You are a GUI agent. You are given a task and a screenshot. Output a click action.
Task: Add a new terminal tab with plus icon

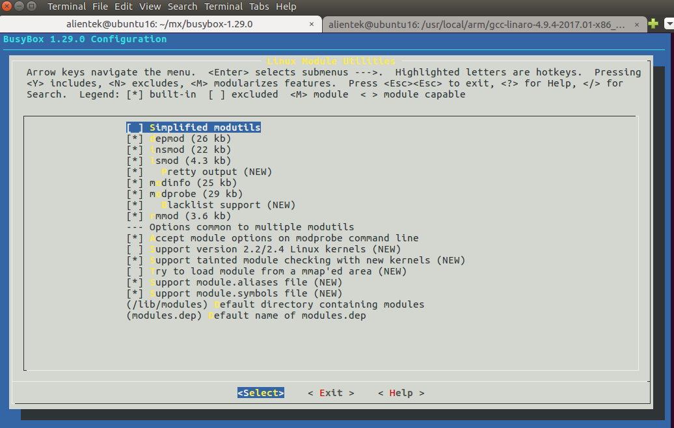click(x=653, y=23)
